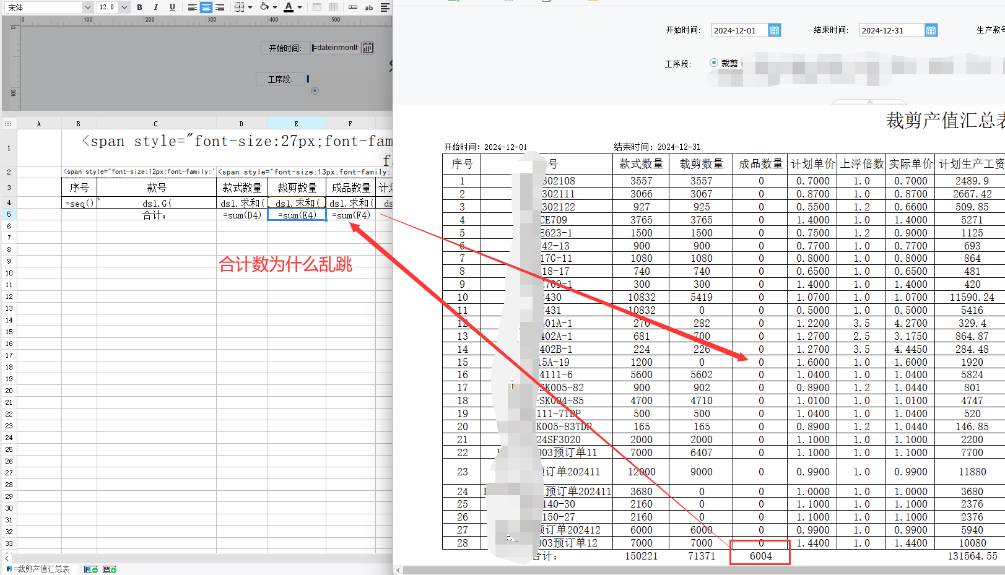Select column E header in the grid

[297, 124]
